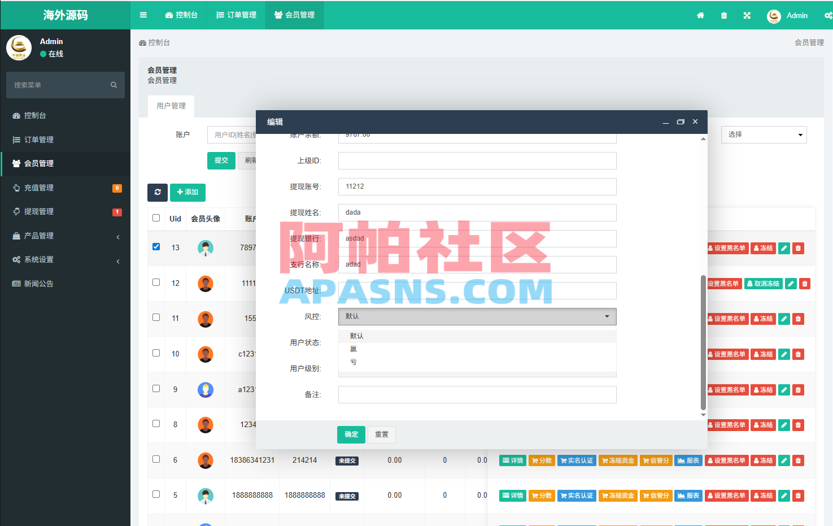Click the 取消冻结 button for Uid 12
Image resolution: width=833 pixels, height=526 pixels.
click(x=764, y=283)
